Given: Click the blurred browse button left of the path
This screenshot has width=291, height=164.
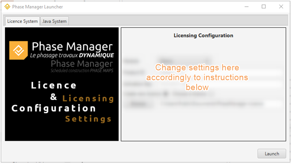Looking at the screenshot, I should pyautogui.click(x=139, y=104).
